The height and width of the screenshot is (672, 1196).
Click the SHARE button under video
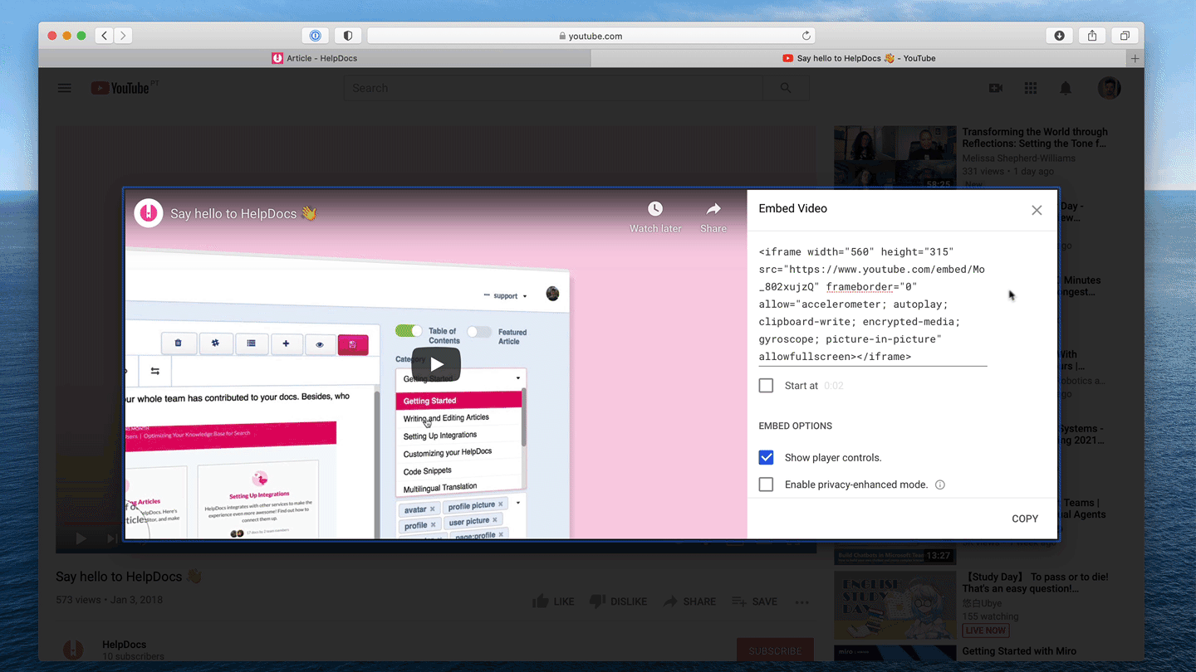[689, 601]
